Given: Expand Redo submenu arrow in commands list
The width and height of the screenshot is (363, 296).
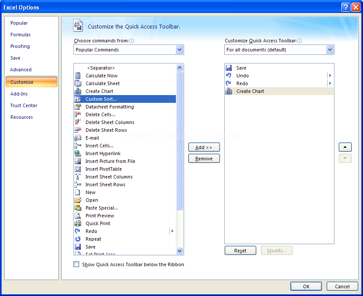Looking at the screenshot, I should [172, 231].
